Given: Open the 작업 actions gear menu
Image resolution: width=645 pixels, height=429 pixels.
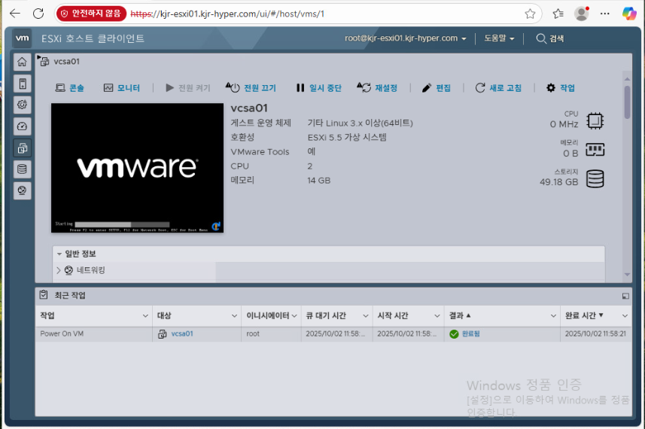Looking at the screenshot, I should 561,88.
